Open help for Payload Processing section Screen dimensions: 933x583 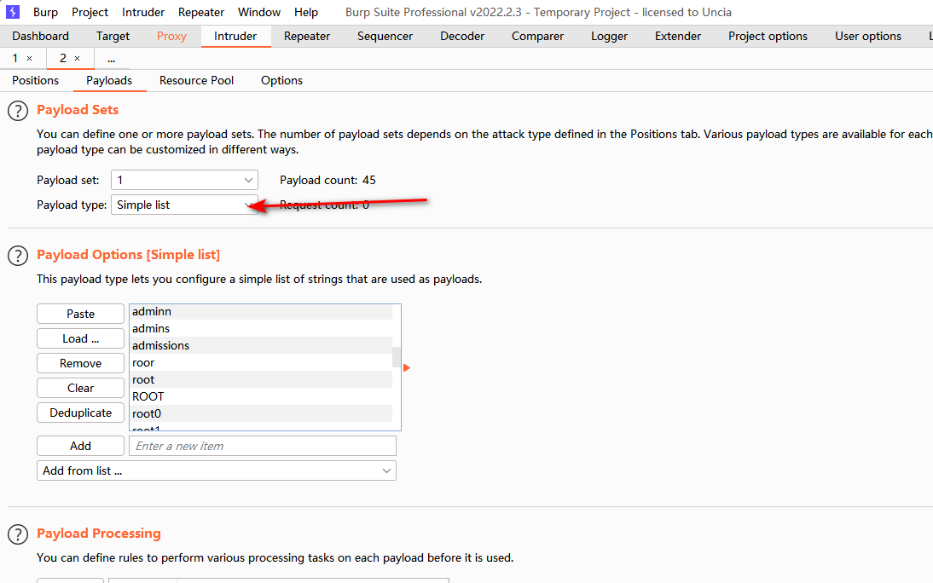tap(18, 534)
